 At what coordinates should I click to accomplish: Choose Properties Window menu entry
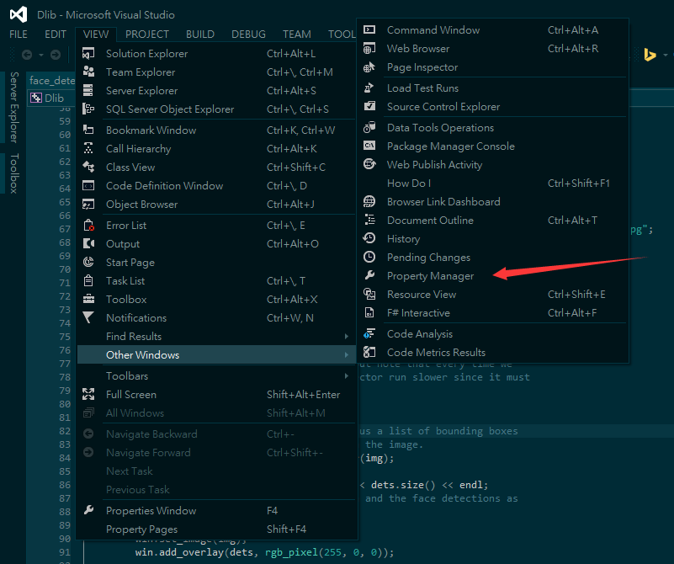pos(151,511)
